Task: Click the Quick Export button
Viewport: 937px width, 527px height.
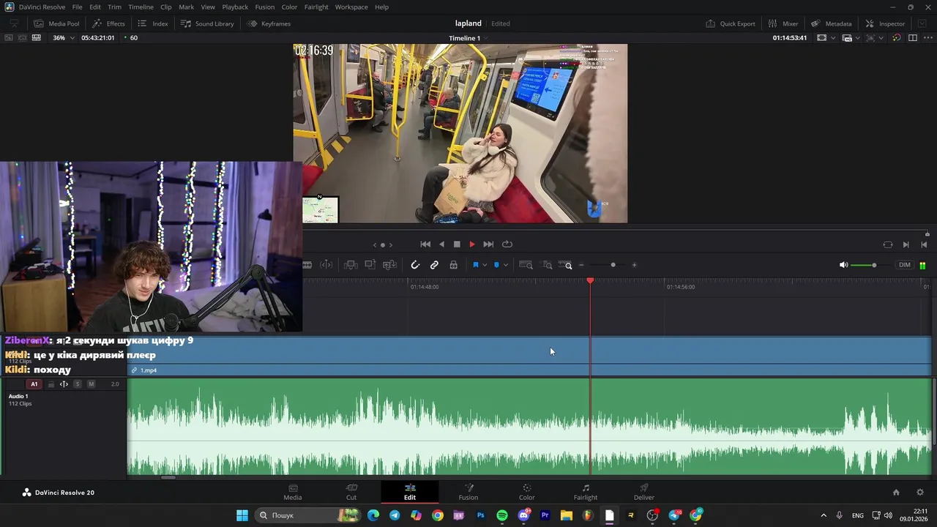Action: [731, 23]
